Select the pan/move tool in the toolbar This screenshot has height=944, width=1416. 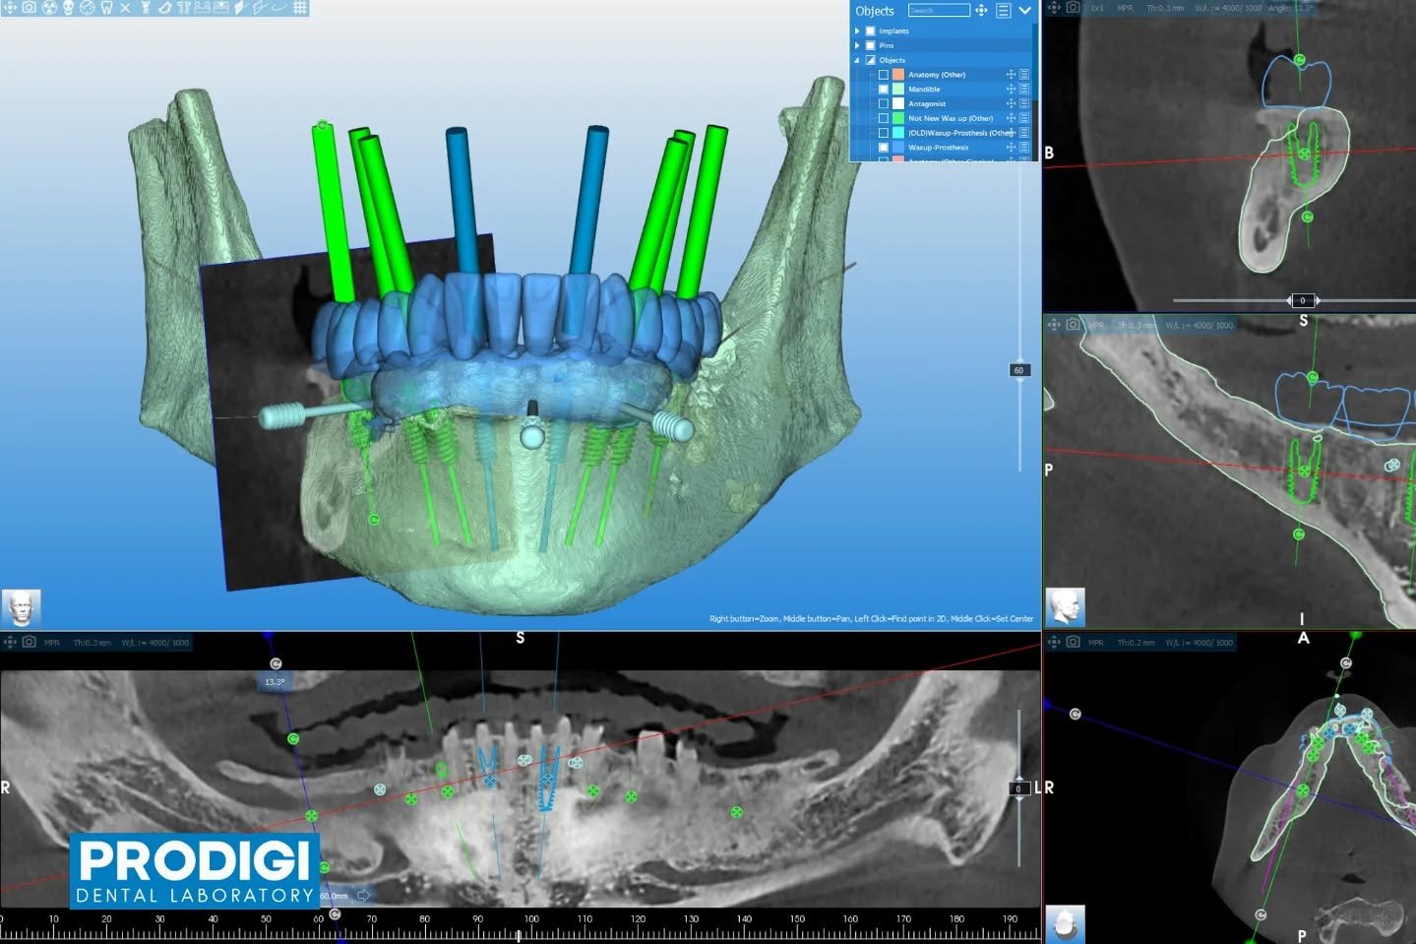pos(10,8)
